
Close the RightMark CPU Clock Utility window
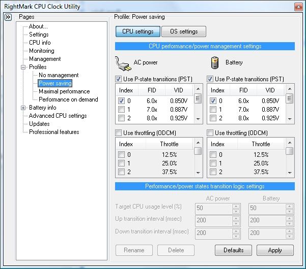[x=298, y=7]
